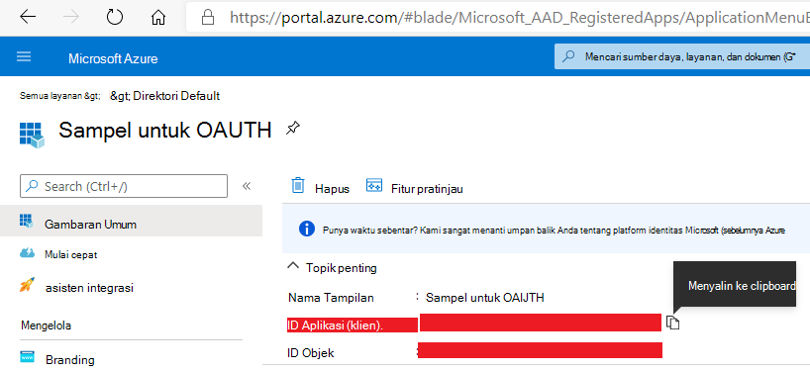The height and width of the screenshot is (372, 810).
Task: Click the ID Objek label
Action: click(x=311, y=353)
